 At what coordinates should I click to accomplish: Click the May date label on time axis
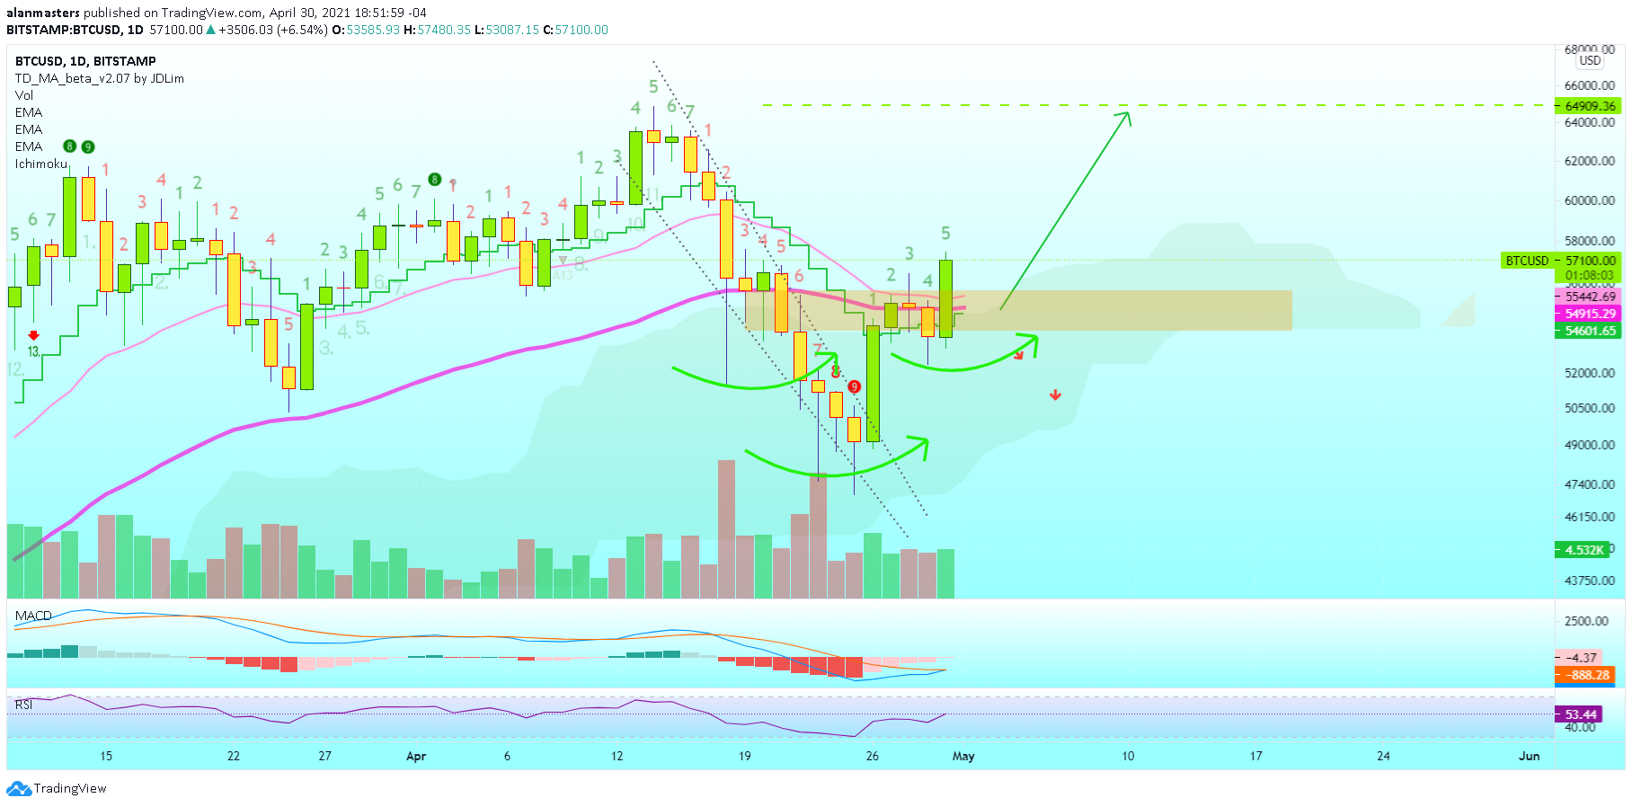click(963, 756)
